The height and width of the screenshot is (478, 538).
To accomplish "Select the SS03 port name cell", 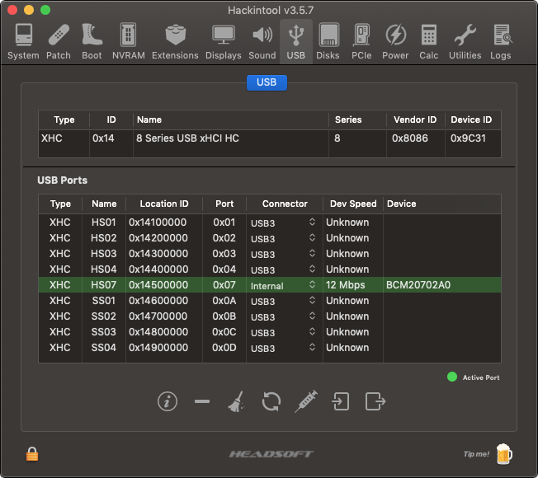I will [104, 332].
